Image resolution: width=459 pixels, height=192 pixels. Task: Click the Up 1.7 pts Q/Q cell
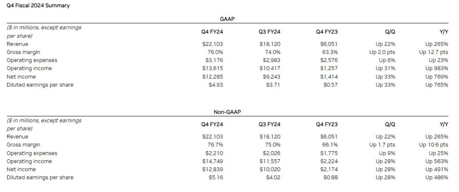point(382,145)
